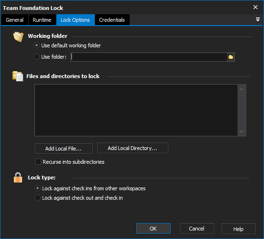The height and width of the screenshot is (239, 264).
Task: Switch to the General tab
Action: pos(15,20)
